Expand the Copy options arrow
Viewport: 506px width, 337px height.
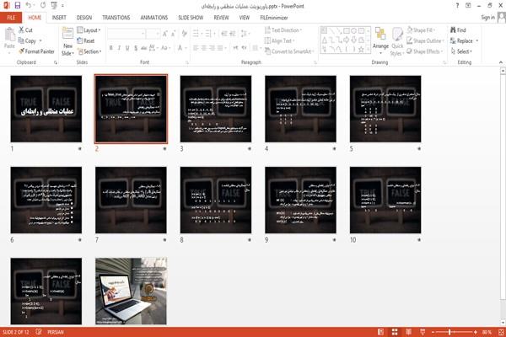pos(40,40)
